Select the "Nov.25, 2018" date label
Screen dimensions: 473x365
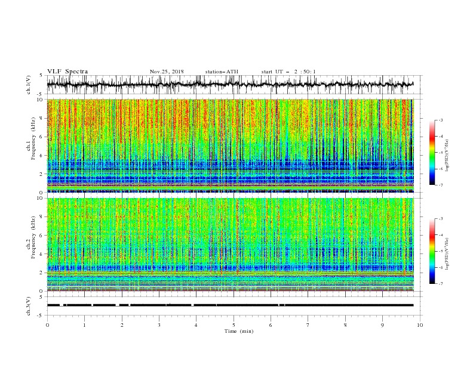167,72
